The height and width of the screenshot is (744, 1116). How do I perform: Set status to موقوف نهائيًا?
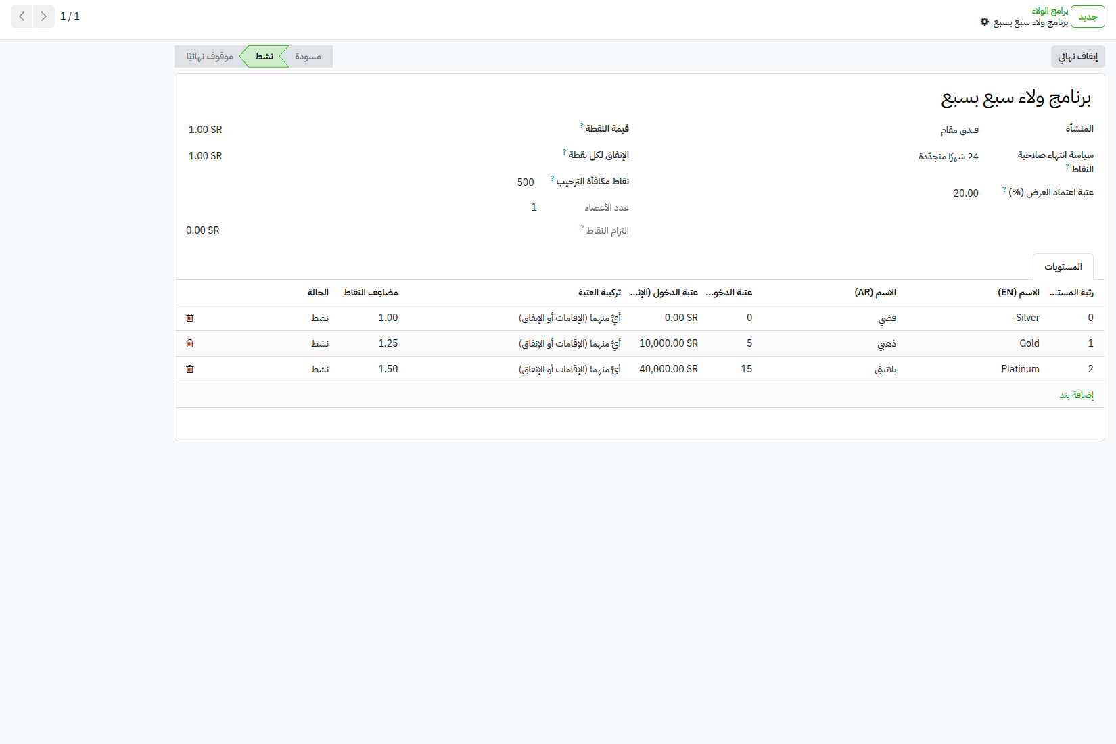[210, 57]
